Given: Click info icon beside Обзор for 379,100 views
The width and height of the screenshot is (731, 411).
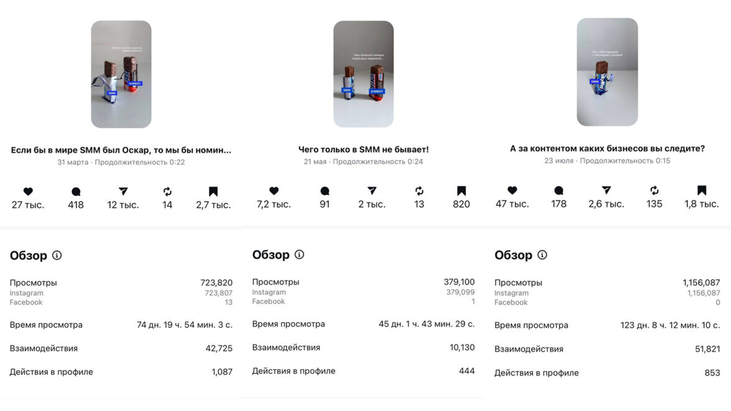Looking at the screenshot, I should (x=299, y=255).
